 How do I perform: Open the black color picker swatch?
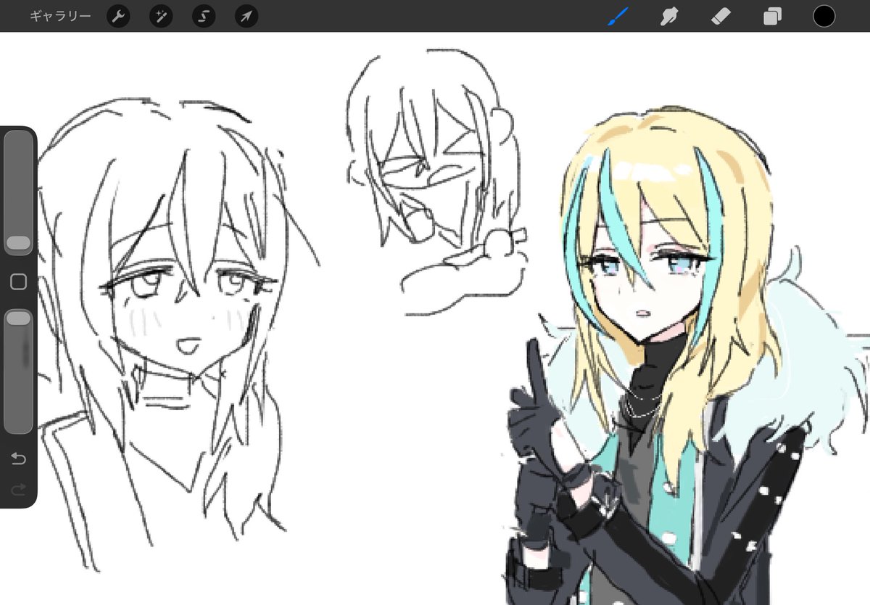tap(824, 16)
